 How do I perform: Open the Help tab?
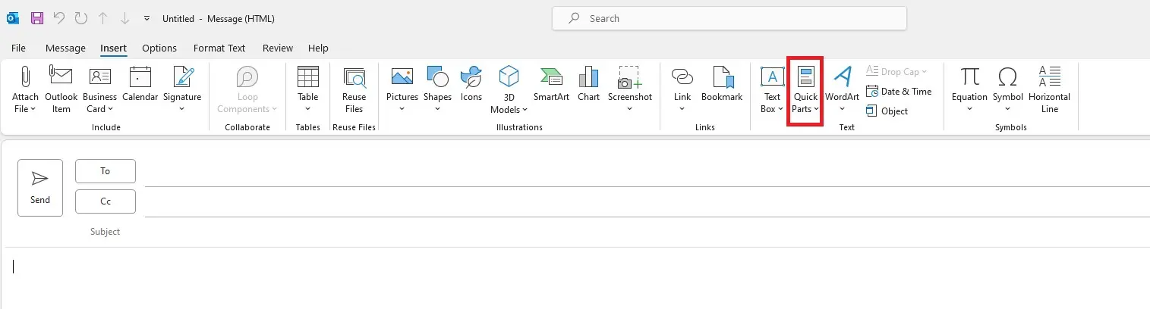pyautogui.click(x=318, y=48)
